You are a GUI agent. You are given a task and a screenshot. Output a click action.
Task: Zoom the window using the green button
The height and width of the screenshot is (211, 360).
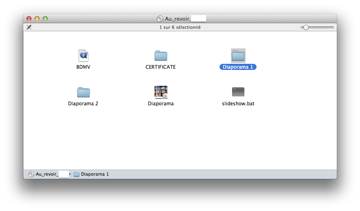tap(45, 19)
